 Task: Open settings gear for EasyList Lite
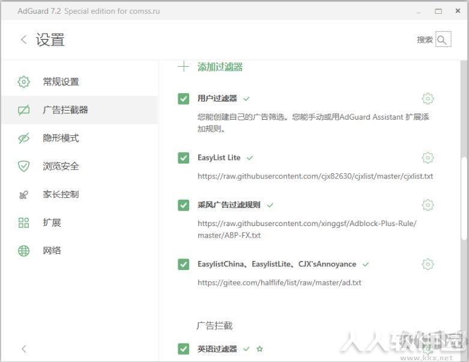click(x=428, y=158)
